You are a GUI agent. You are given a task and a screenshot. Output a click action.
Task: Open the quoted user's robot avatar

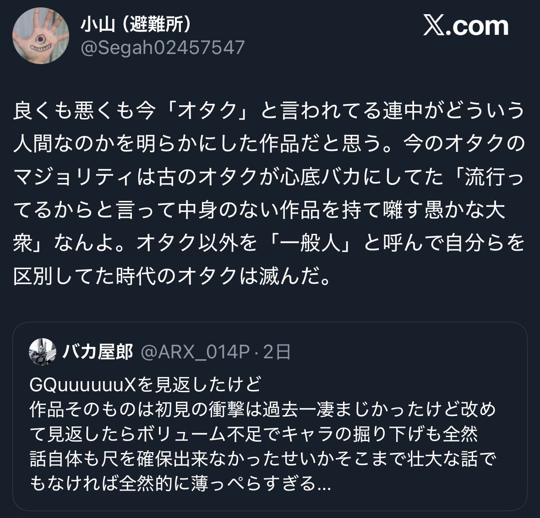(x=43, y=352)
